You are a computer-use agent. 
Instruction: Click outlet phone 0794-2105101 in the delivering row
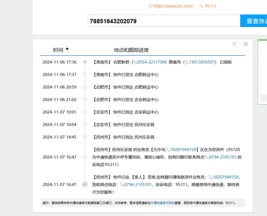(223, 157)
